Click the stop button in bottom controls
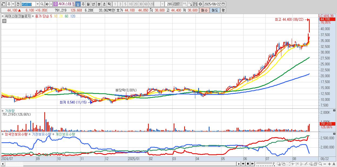Image resolution: width=337 pixels, height=167 pixels. 248,164
